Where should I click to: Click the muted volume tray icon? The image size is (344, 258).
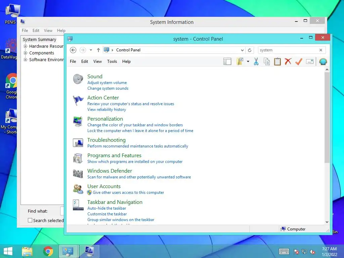[312, 252]
